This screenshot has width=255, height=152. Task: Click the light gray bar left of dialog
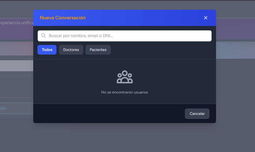click(17, 65)
